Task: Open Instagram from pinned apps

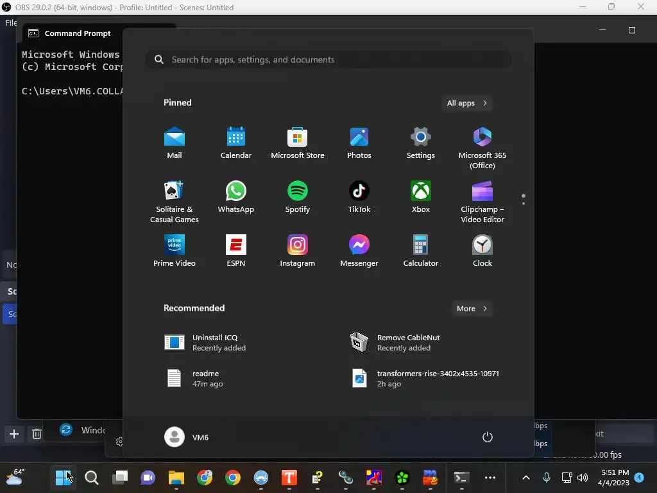Action: [298, 251]
